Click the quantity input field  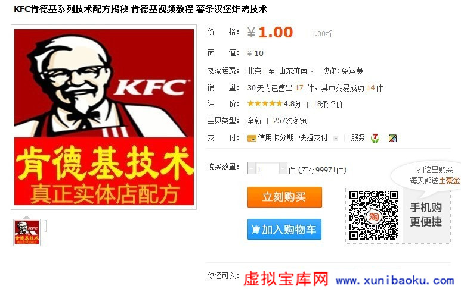click(x=267, y=168)
